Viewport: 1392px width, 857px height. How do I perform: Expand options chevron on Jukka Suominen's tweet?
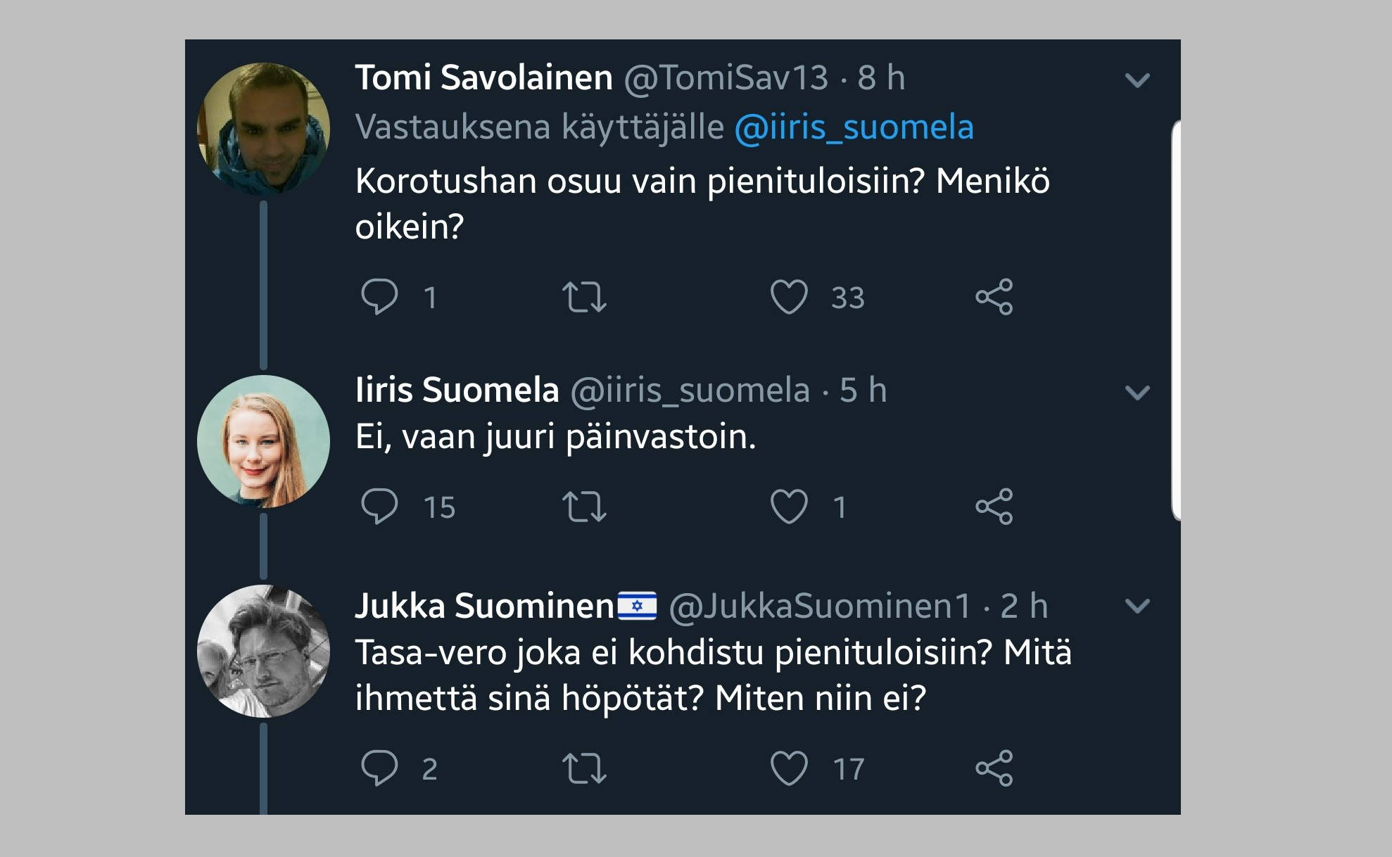pyautogui.click(x=1137, y=606)
